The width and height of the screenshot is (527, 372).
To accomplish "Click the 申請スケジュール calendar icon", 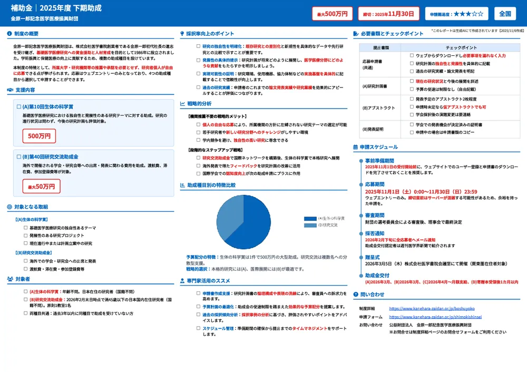I will (x=356, y=147).
